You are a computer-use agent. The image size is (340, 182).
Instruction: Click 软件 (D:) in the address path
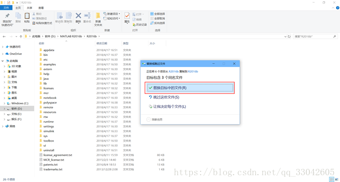click(50, 36)
